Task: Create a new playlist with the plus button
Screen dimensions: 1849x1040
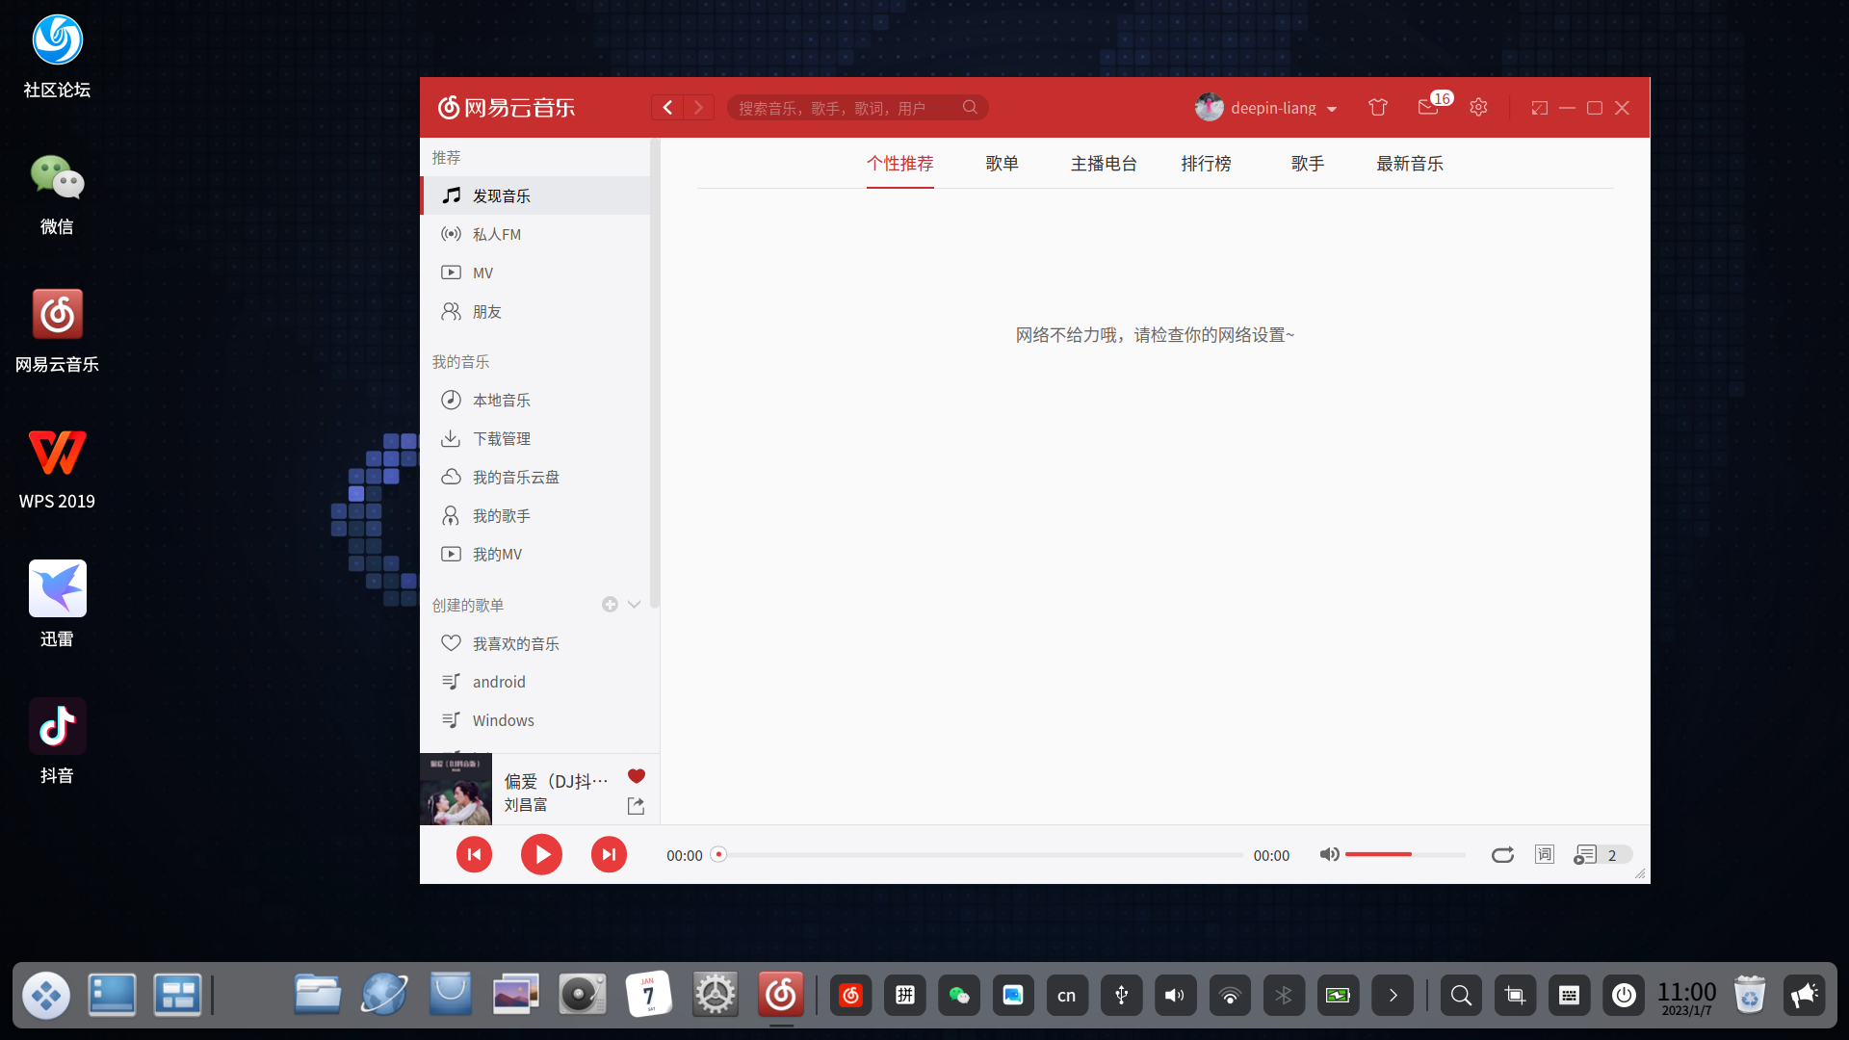Action: [610, 604]
